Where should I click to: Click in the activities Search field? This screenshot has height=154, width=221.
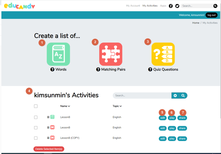[142, 95]
